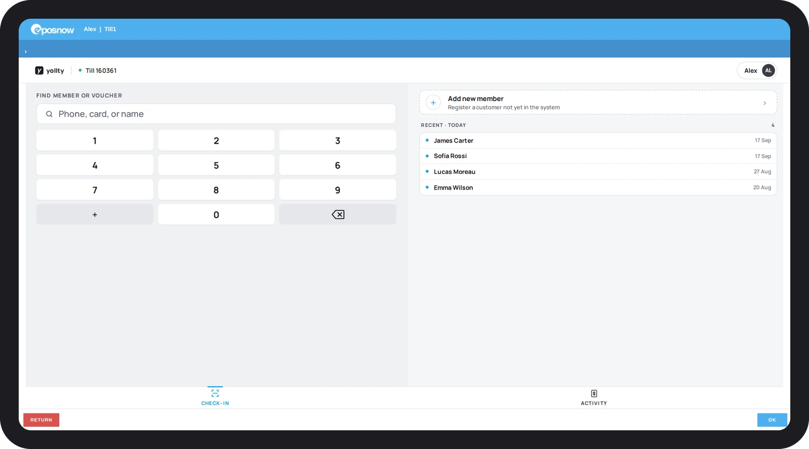Viewport: 809px width, 449px height.
Task: Switch to the Check-in tab
Action: click(x=215, y=397)
